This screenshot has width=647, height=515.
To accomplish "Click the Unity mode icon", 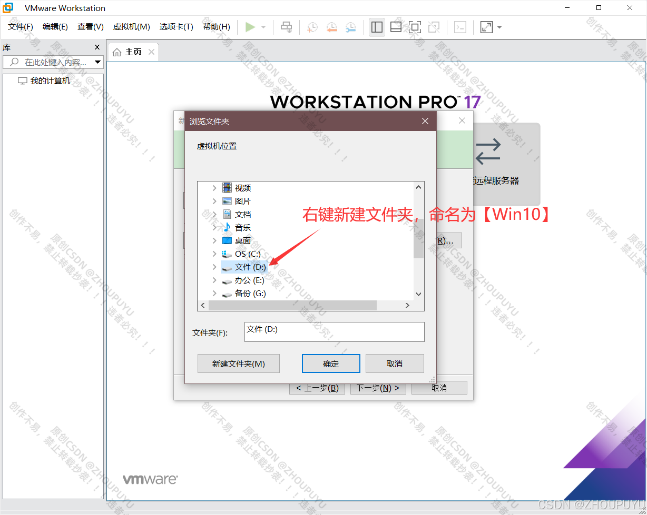I will tap(434, 27).
